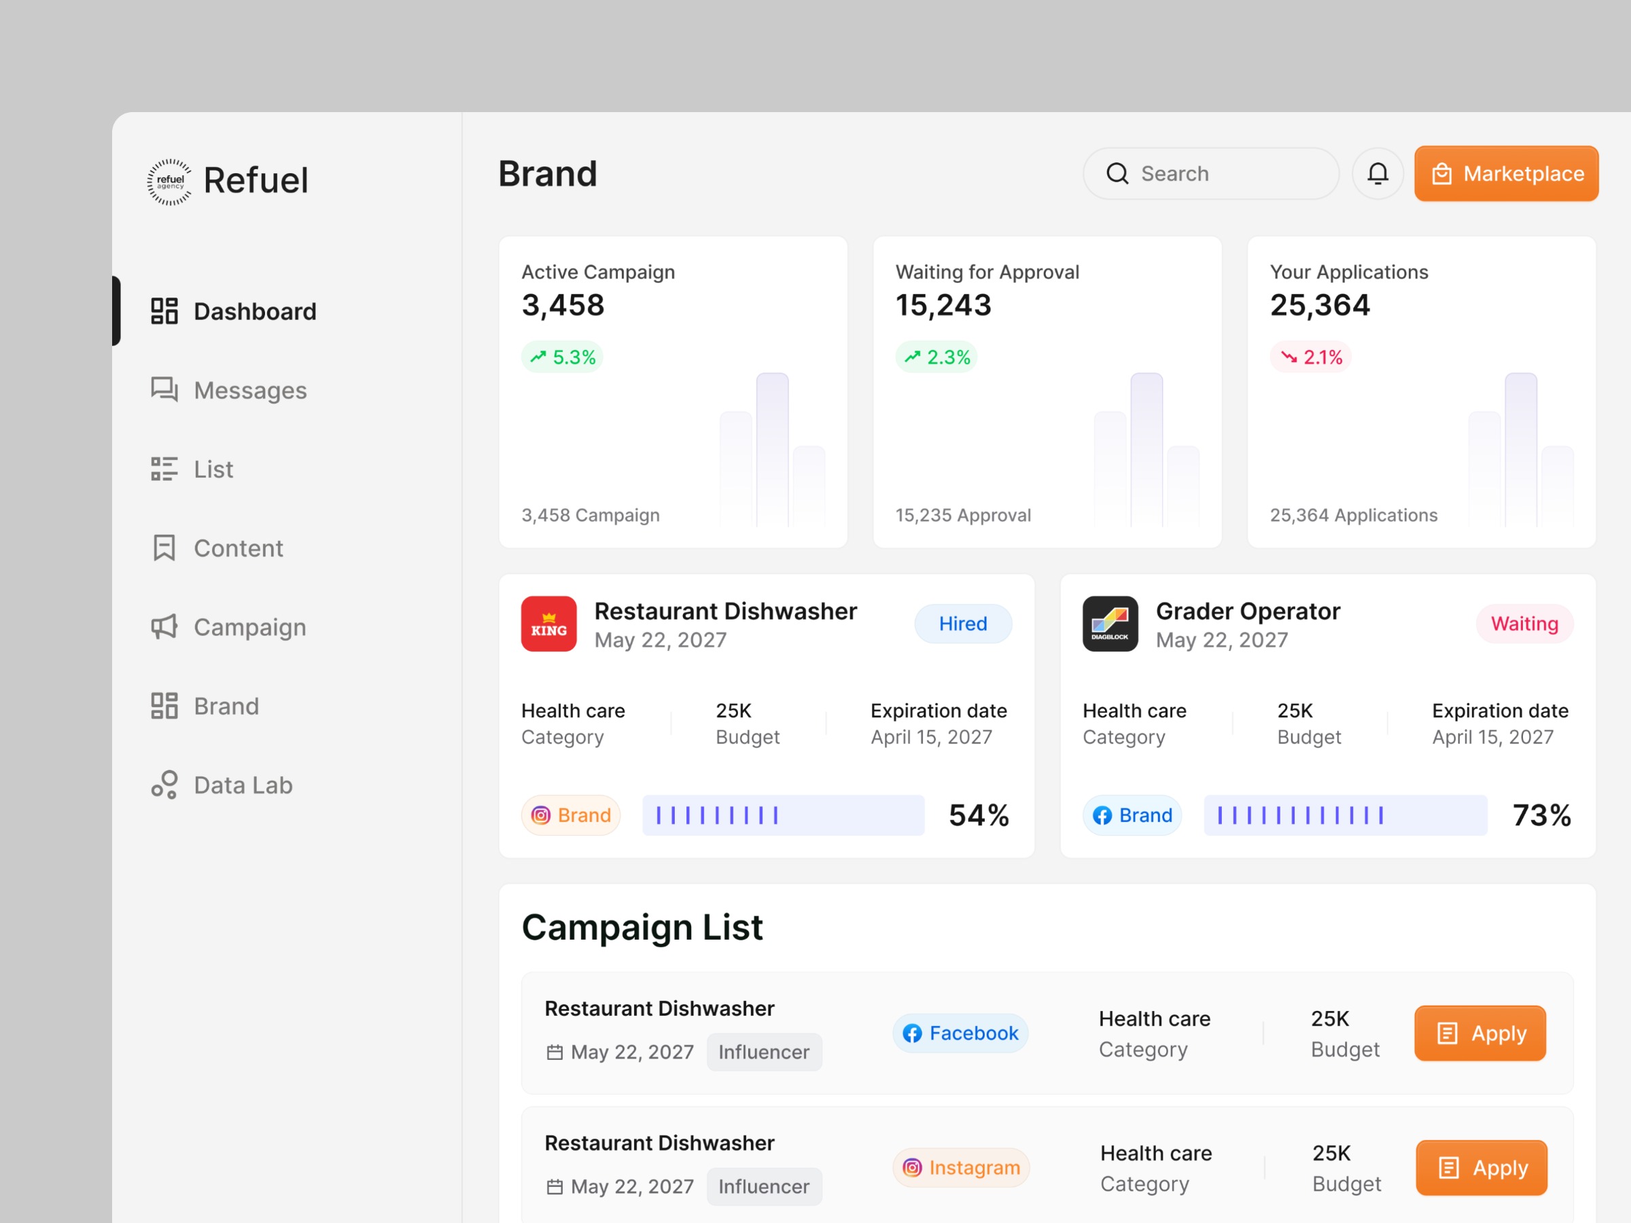Select the Data Lab icon

pos(164,784)
